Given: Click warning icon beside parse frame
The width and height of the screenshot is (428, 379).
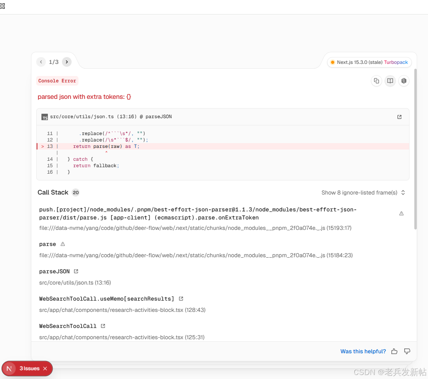Looking at the screenshot, I should [63, 244].
